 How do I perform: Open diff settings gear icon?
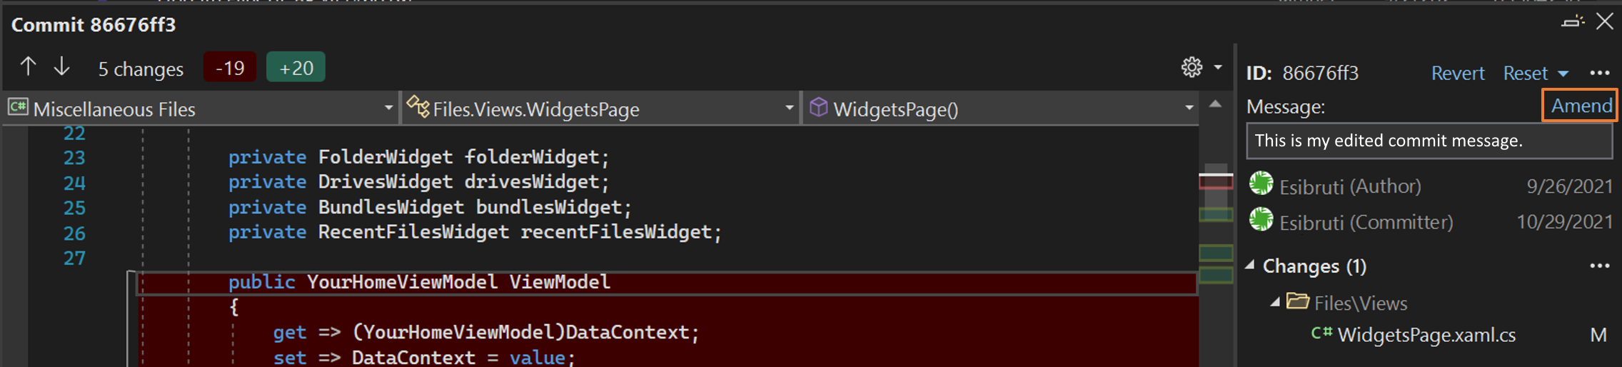pos(1192,67)
